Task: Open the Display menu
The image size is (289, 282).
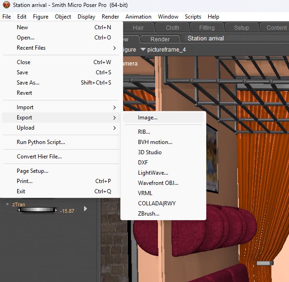Action: (x=86, y=17)
